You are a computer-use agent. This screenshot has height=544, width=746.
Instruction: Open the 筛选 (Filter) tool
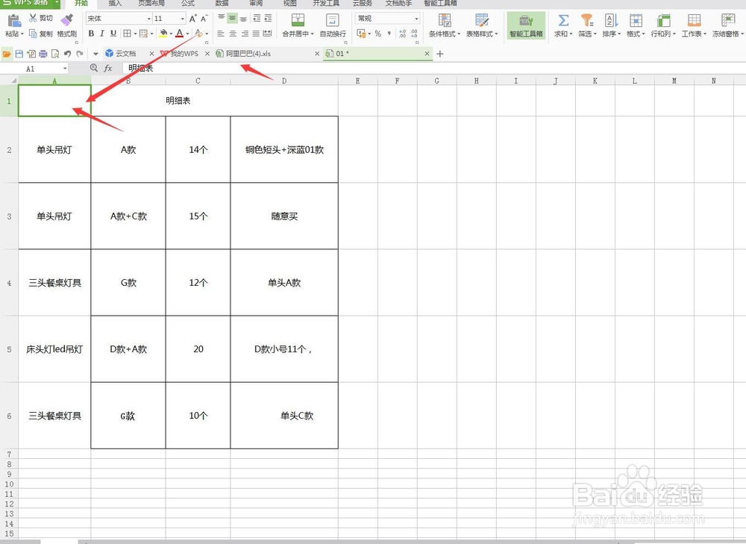[587, 20]
